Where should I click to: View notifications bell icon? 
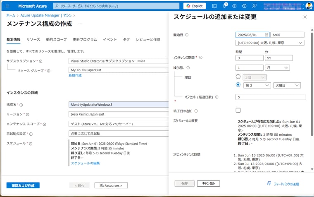225,6
